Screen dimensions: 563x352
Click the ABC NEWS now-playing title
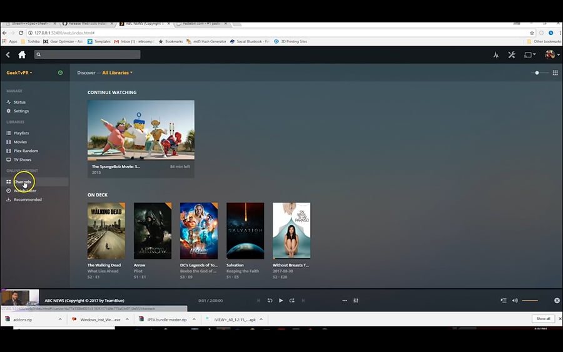pos(84,301)
